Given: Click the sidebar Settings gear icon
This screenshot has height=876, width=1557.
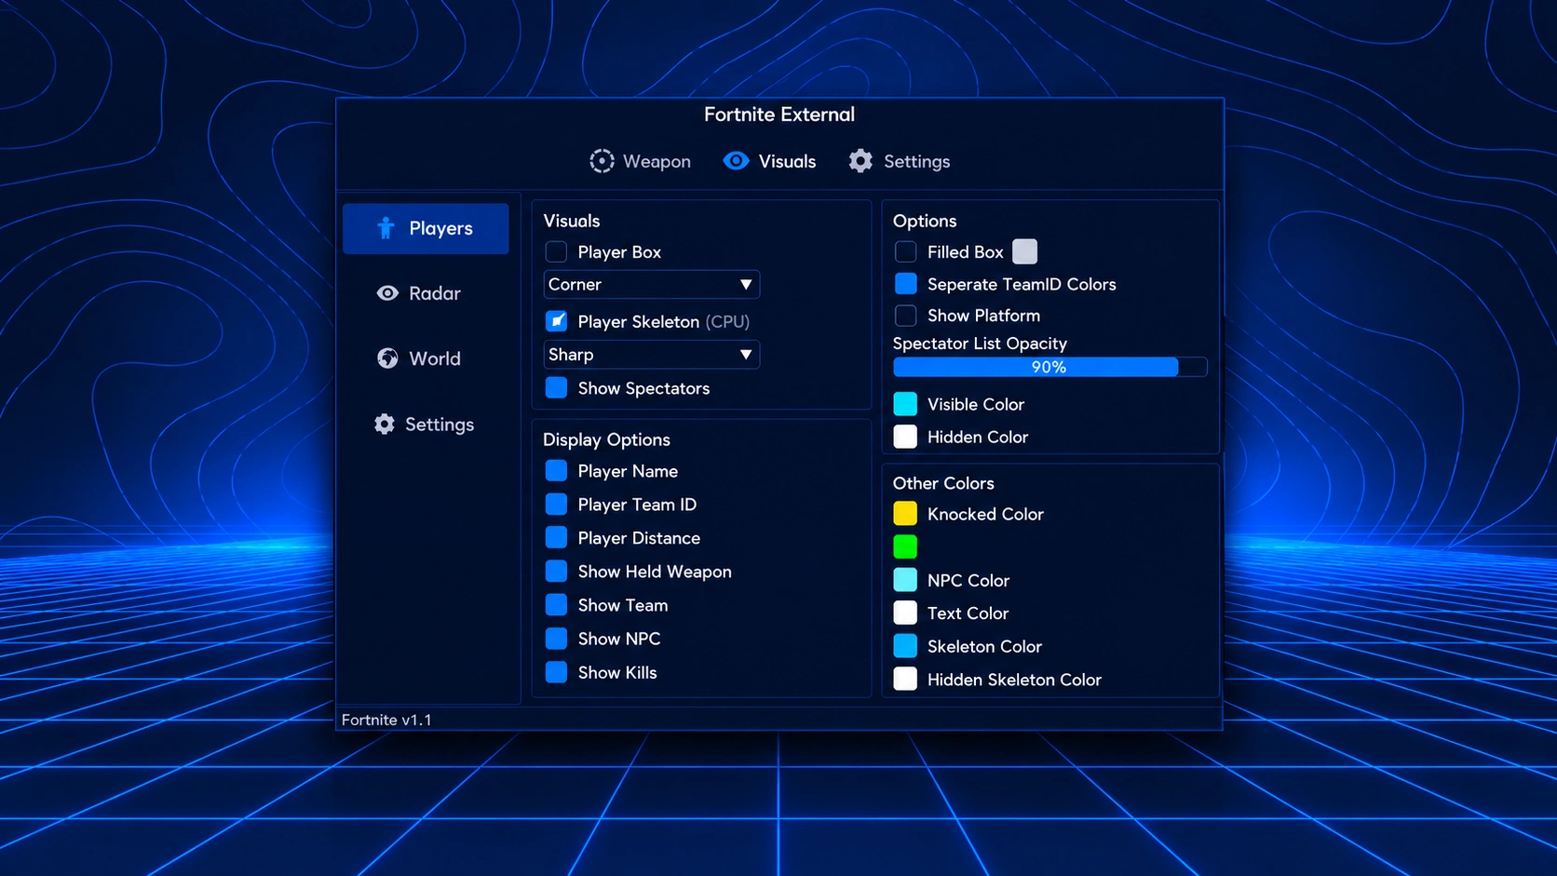Looking at the screenshot, I should pyautogui.click(x=385, y=425).
